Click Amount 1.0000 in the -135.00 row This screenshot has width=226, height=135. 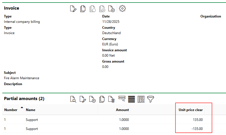(124, 129)
